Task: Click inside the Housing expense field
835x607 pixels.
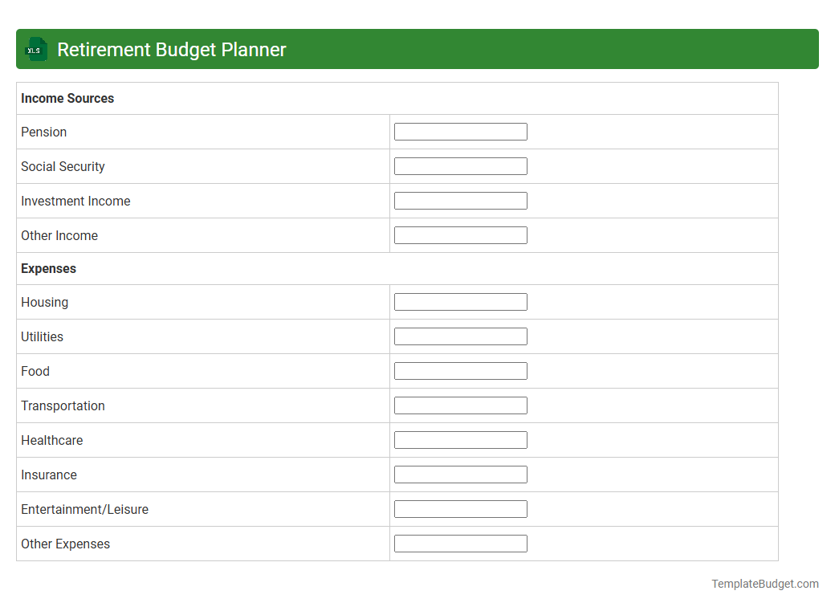Action: [460, 301]
